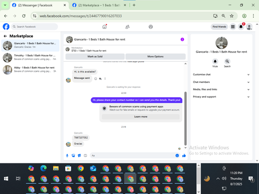The height and width of the screenshot is (194, 259).
Task: Click the 'Gracias' message bubble
Action: click(78, 144)
